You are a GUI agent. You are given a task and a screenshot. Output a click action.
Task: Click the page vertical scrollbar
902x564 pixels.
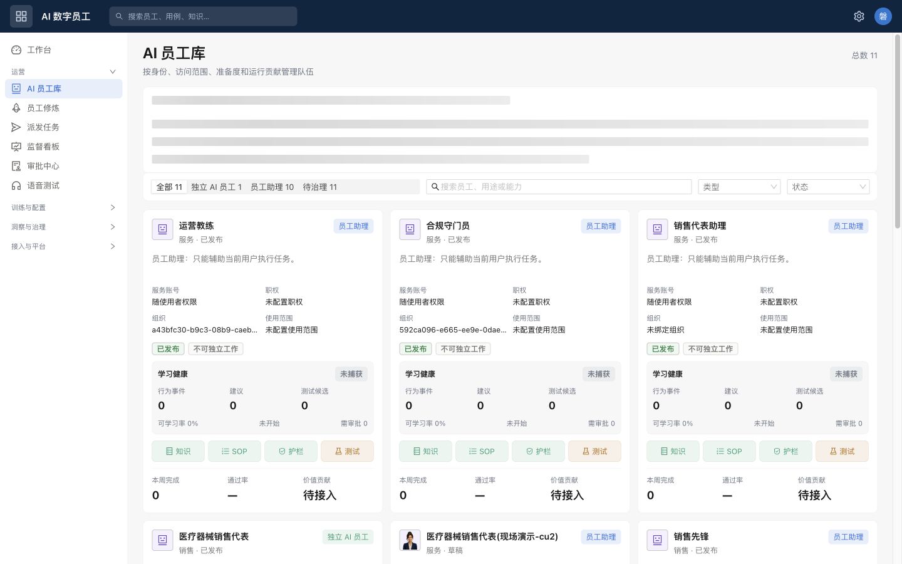[898, 132]
